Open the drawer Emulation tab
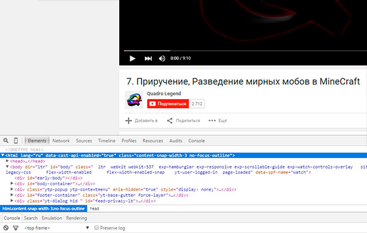Image resolution: width=367 pixels, height=233 pixels. [52, 218]
